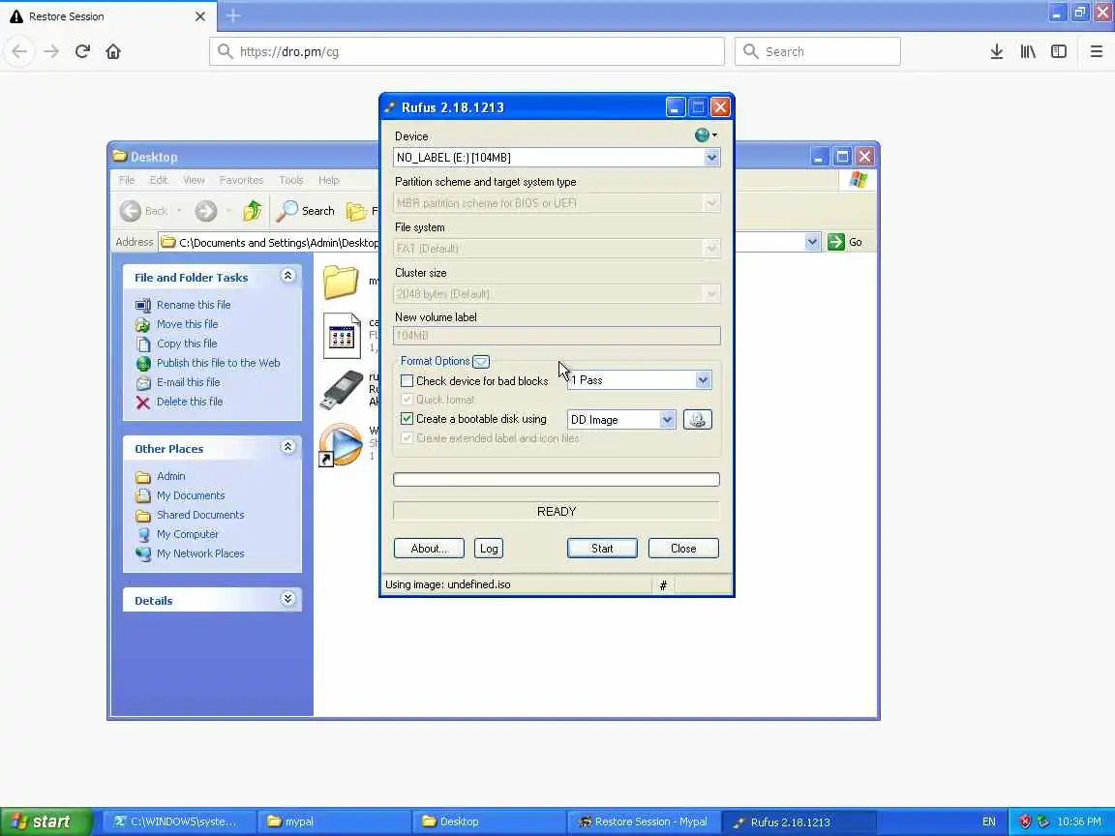Collapse the File and Folder Tasks panel
Image resolution: width=1115 pixels, height=836 pixels.
click(x=288, y=275)
